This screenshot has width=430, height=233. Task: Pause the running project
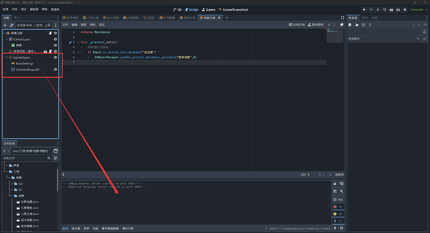click(x=371, y=9)
